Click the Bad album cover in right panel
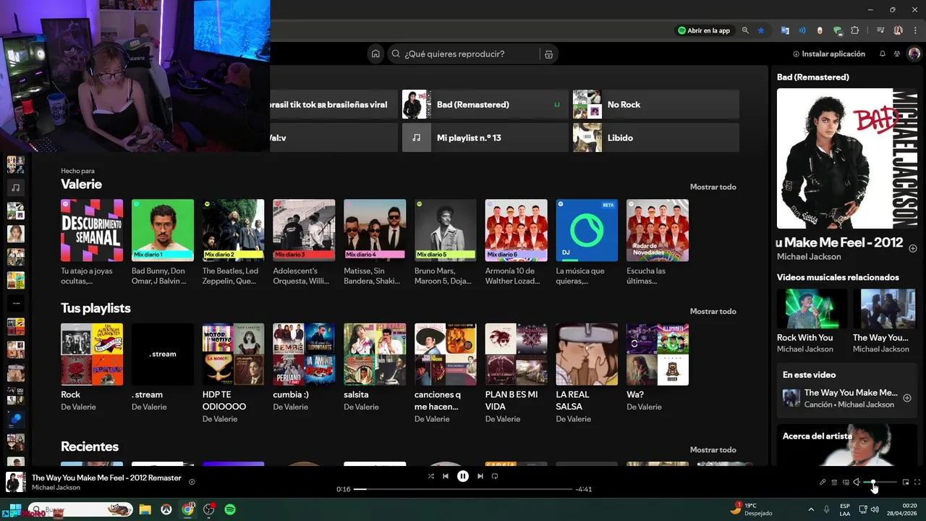This screenshot has width=926, height=521. click(x=847, y=158)
